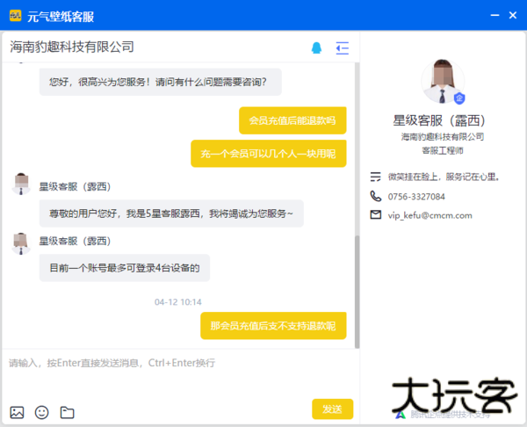Click the message input field

180,373
